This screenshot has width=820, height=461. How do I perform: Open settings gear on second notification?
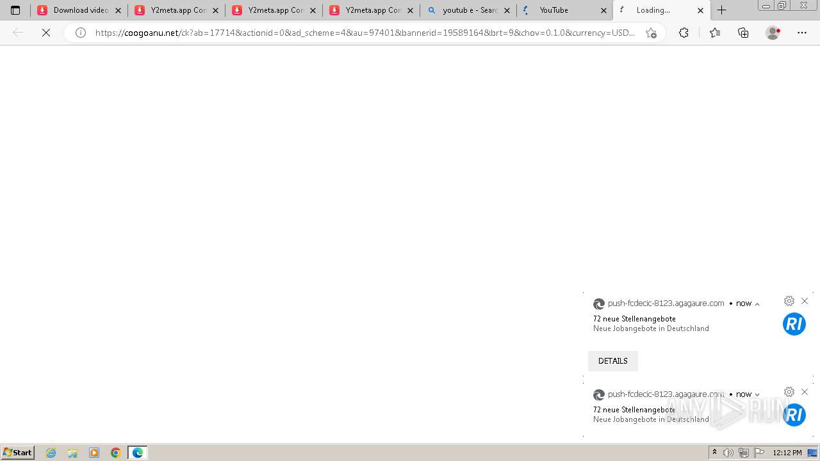(x=789, y=392)
